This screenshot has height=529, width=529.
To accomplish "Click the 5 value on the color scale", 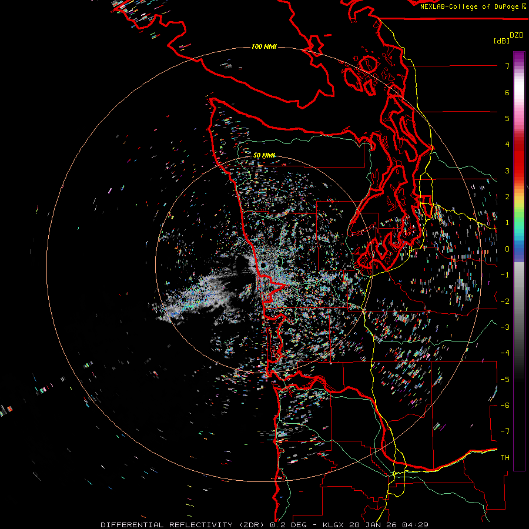I will click(x=507, y=118).
